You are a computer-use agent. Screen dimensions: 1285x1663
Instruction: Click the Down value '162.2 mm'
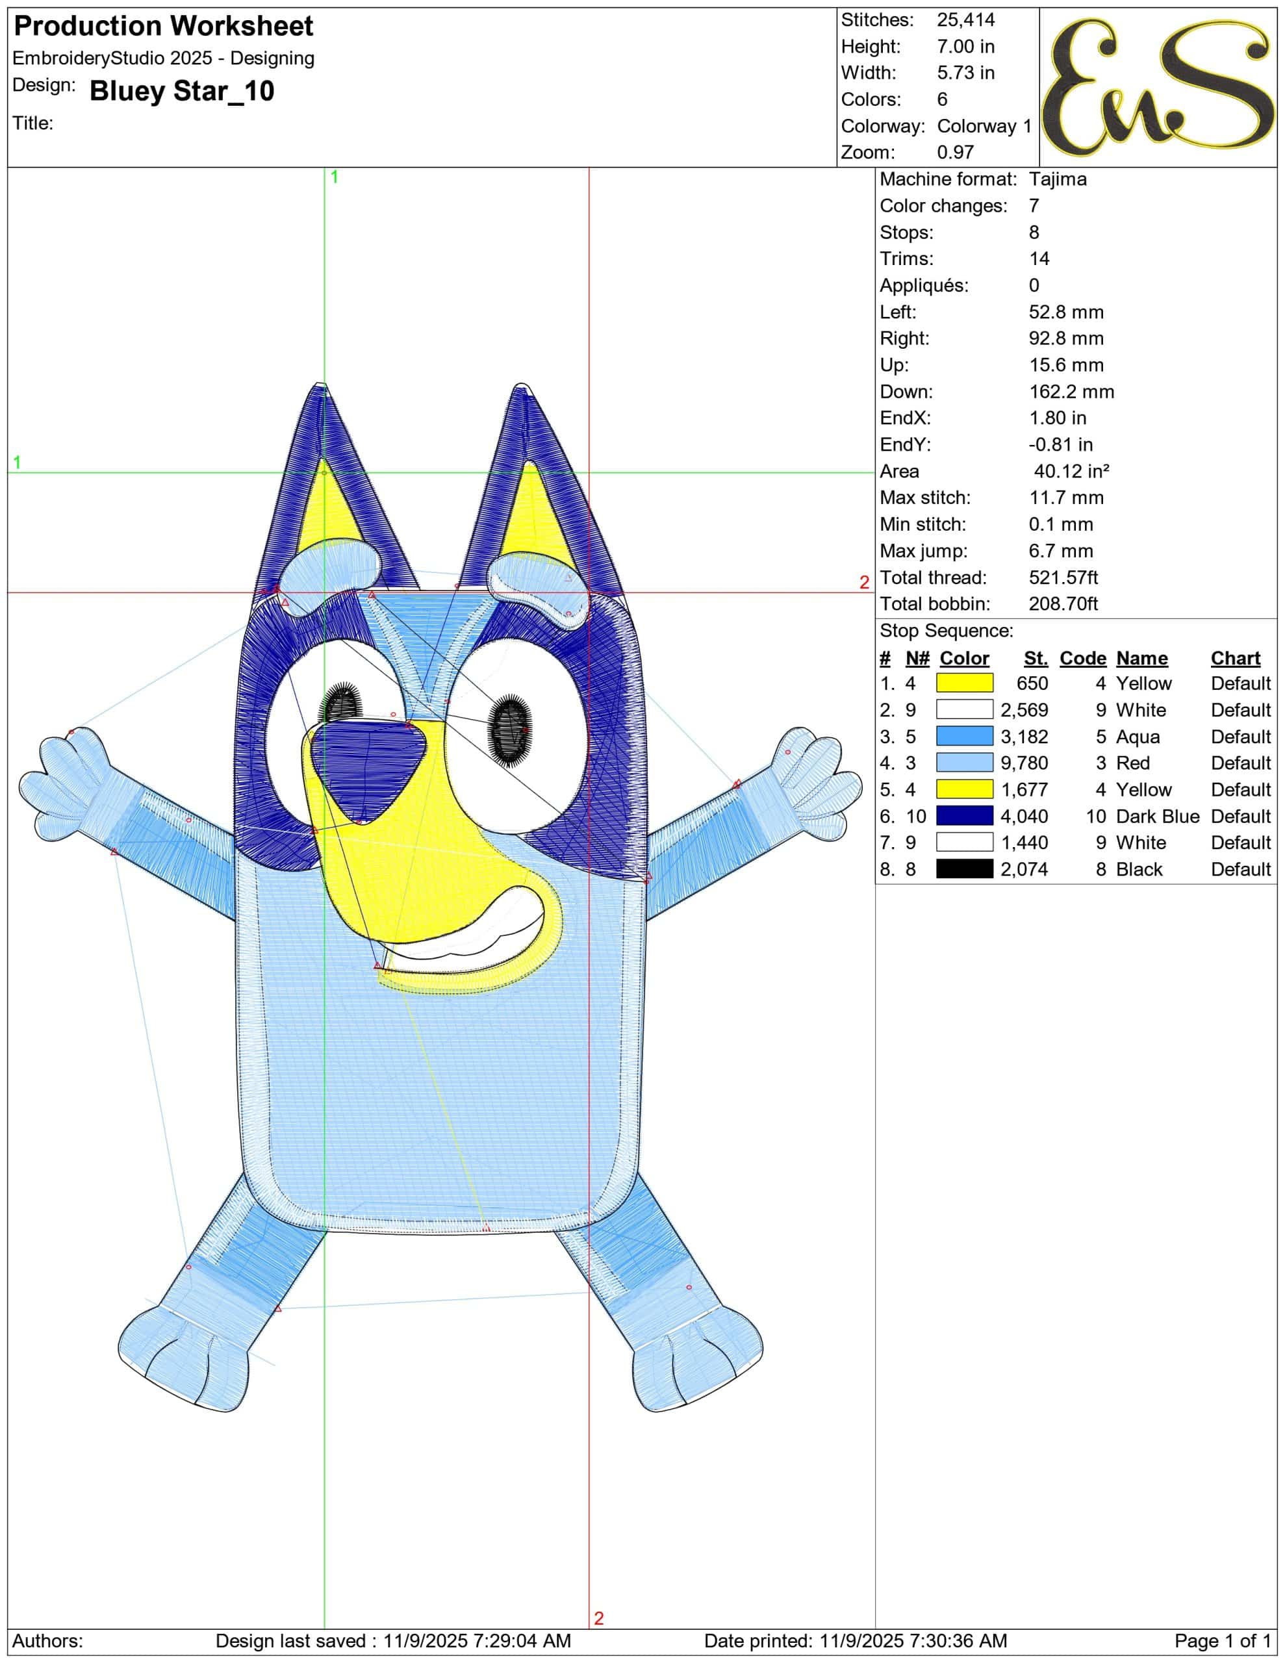[x=1072, y=392]
